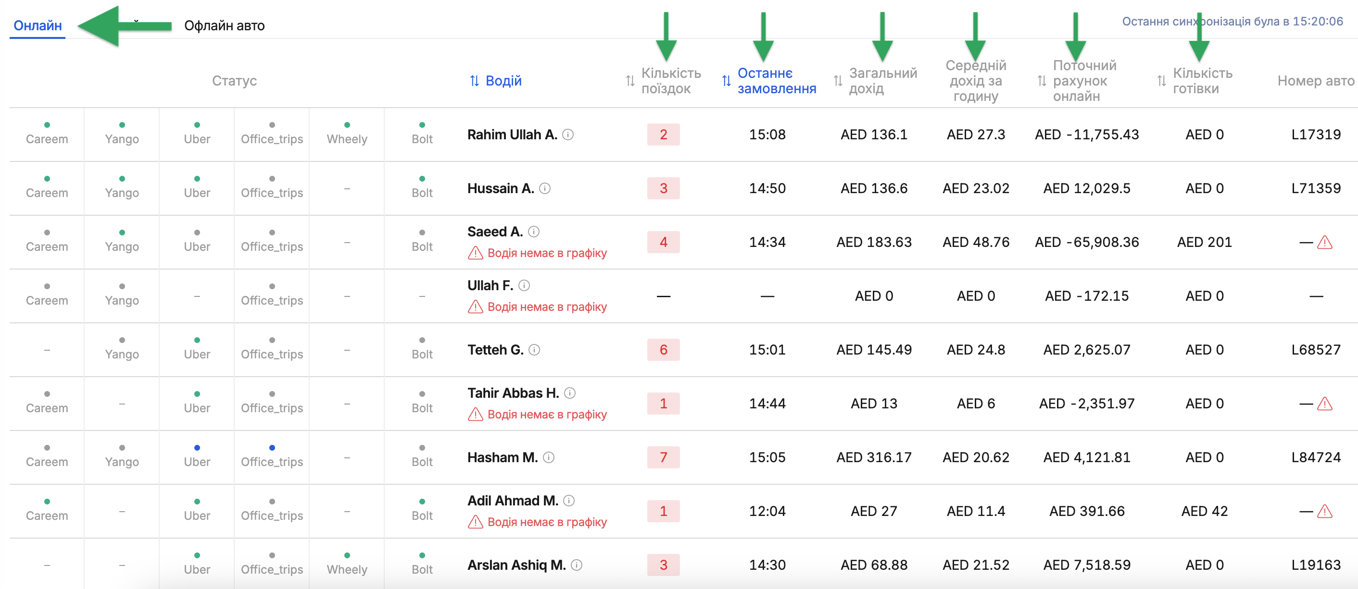Switch to the Онлайн tab
The height and width of the screenshot is (589, 1358).
pyautogui.click(x=38, y=25)
